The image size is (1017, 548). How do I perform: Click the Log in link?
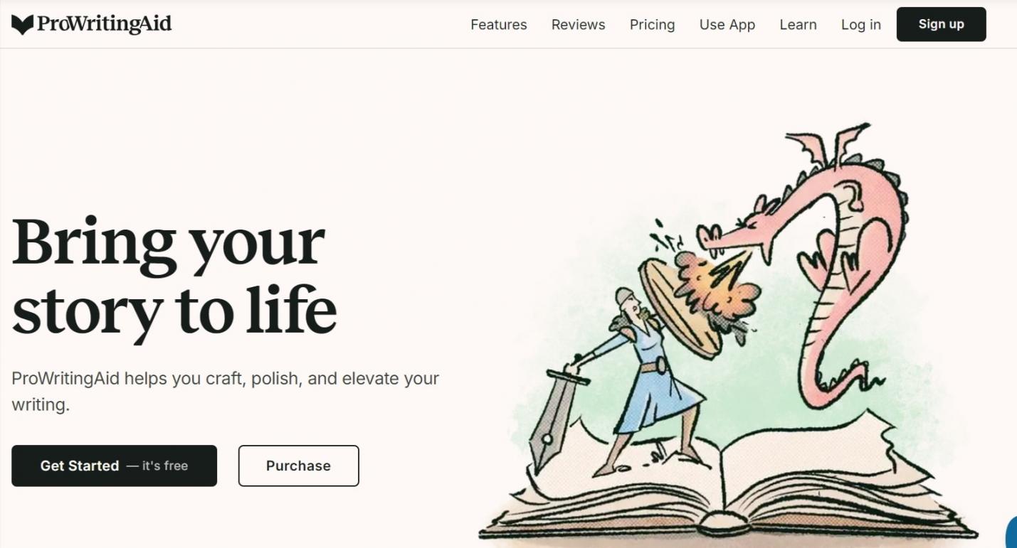click(861, 24)
